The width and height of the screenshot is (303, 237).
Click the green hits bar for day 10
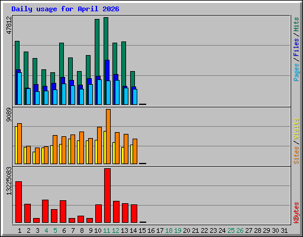pos(97,47)
